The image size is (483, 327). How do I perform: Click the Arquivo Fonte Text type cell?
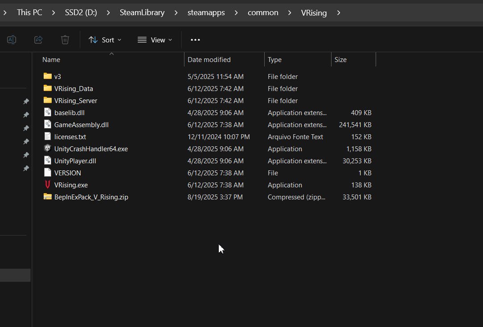click(x=295, y=137)
